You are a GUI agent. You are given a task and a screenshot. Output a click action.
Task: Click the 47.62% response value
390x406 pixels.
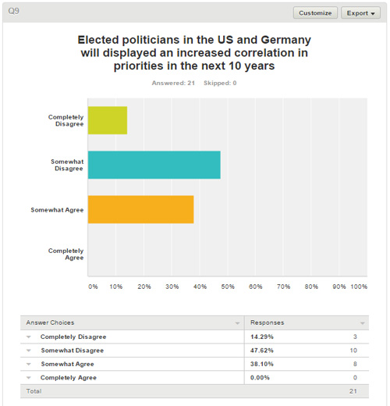262,351
